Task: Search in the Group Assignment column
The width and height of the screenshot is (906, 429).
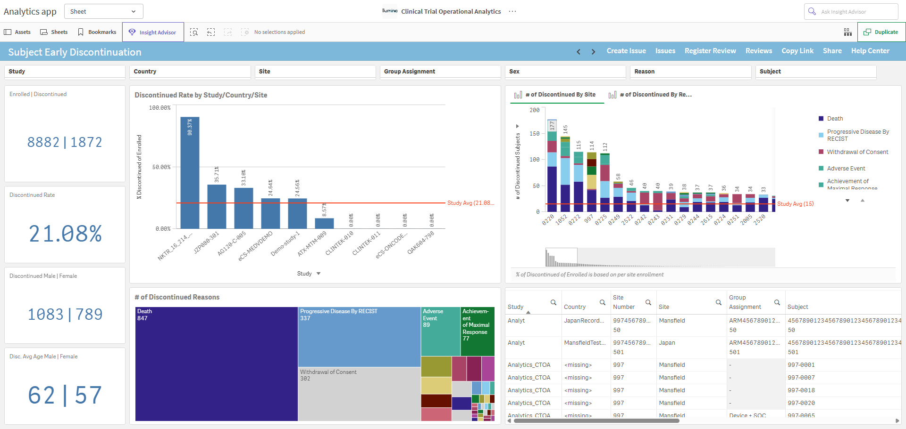Action: pyautogui.click(x=777, y=302)
